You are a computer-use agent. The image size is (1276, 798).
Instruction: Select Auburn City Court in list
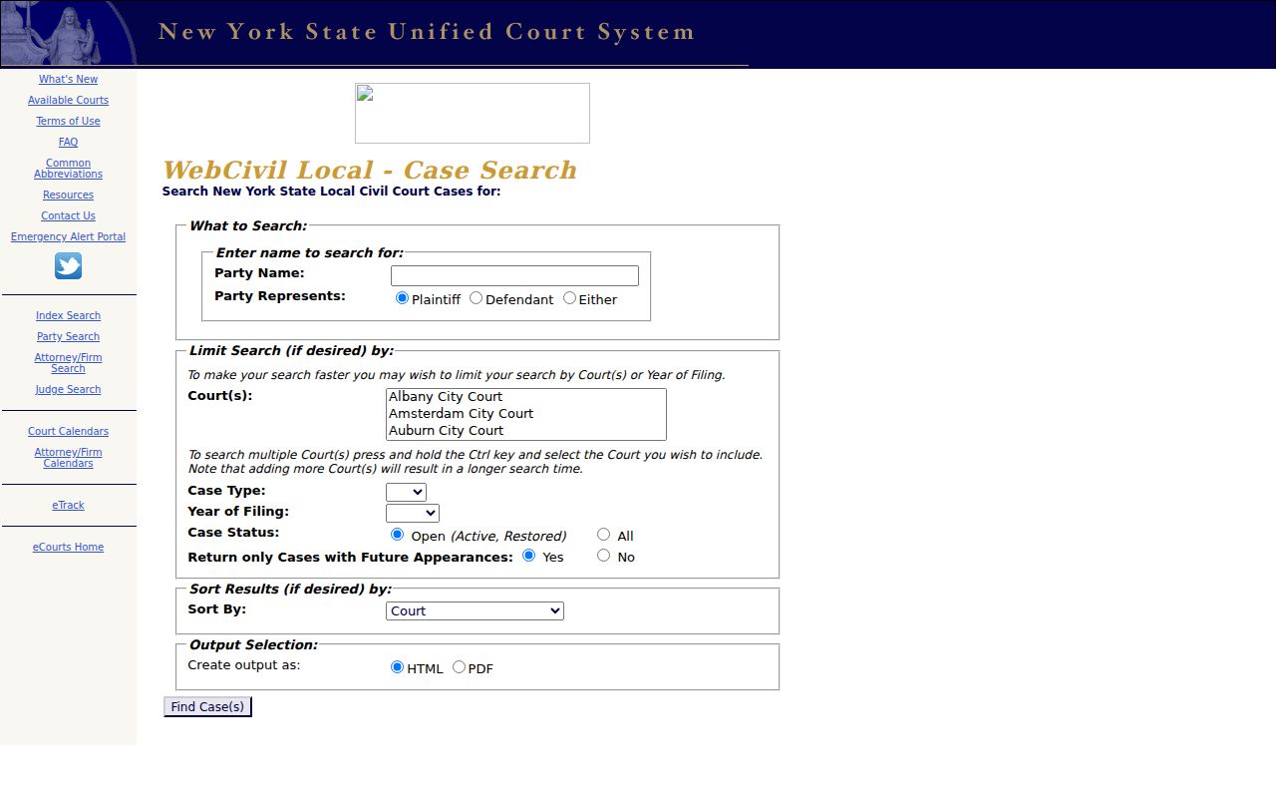click(x=525, y=431)
